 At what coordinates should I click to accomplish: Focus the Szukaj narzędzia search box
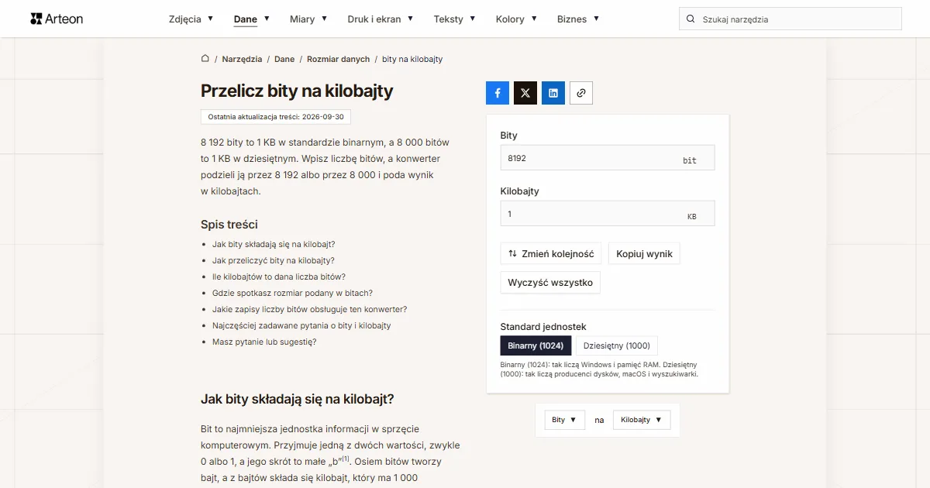click(x=790, y=19)
